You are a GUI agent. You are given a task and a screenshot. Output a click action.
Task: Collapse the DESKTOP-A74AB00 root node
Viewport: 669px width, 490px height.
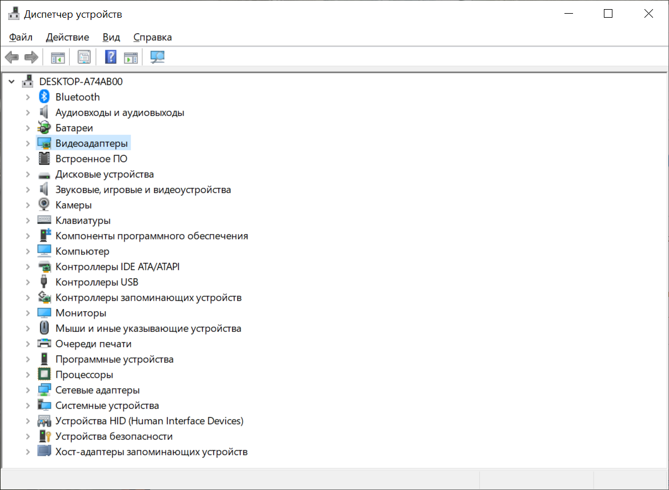point(12,81)
